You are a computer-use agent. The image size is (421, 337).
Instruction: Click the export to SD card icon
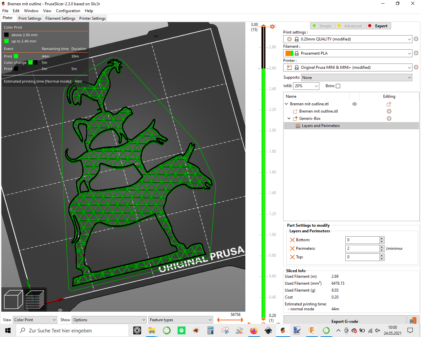coord(413,321)
